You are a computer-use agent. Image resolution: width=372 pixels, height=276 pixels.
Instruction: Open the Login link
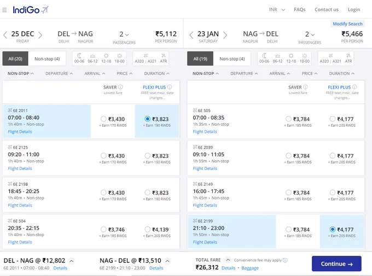(354, 9)
